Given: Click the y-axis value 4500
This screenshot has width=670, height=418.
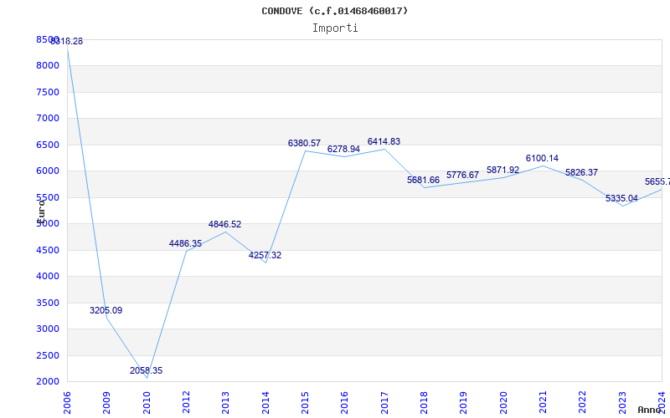Looking at the screenshot, I should [48, 250].
